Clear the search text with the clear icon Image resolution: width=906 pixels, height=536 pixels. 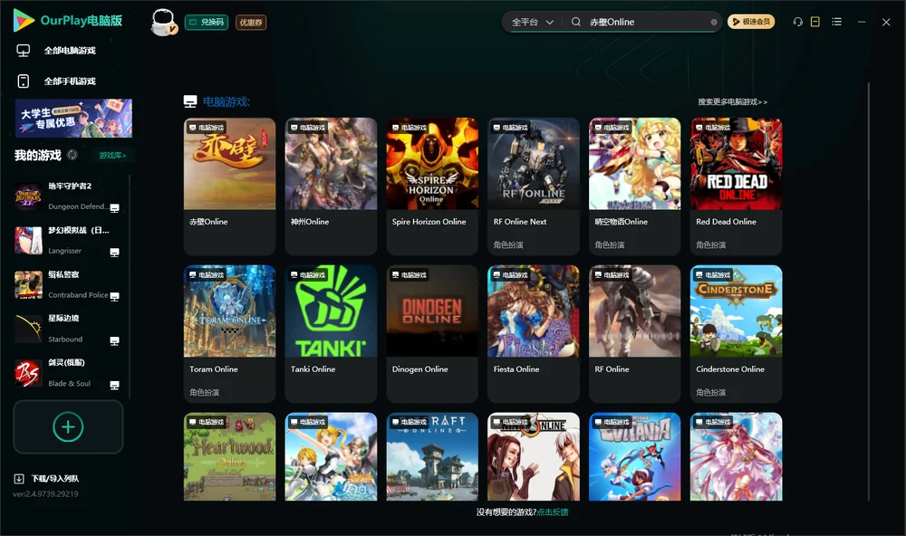click(x=714, y=22)
